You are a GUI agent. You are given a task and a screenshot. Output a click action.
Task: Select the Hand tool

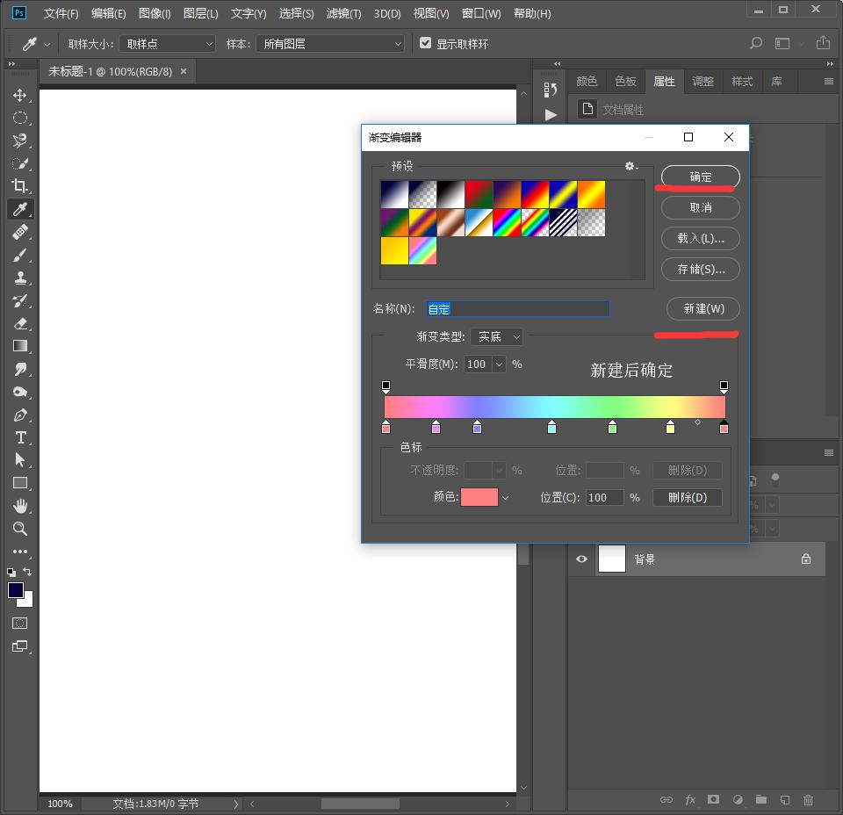coord(19,506)
